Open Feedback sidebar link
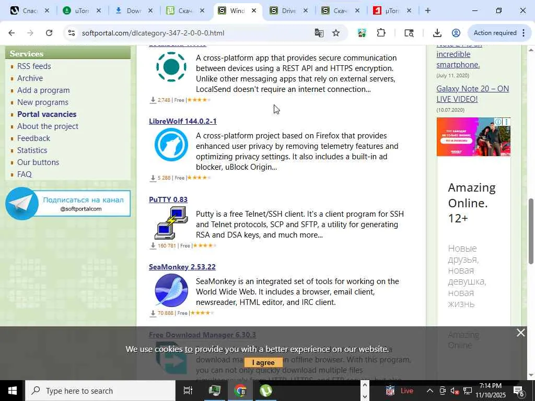 33,138
